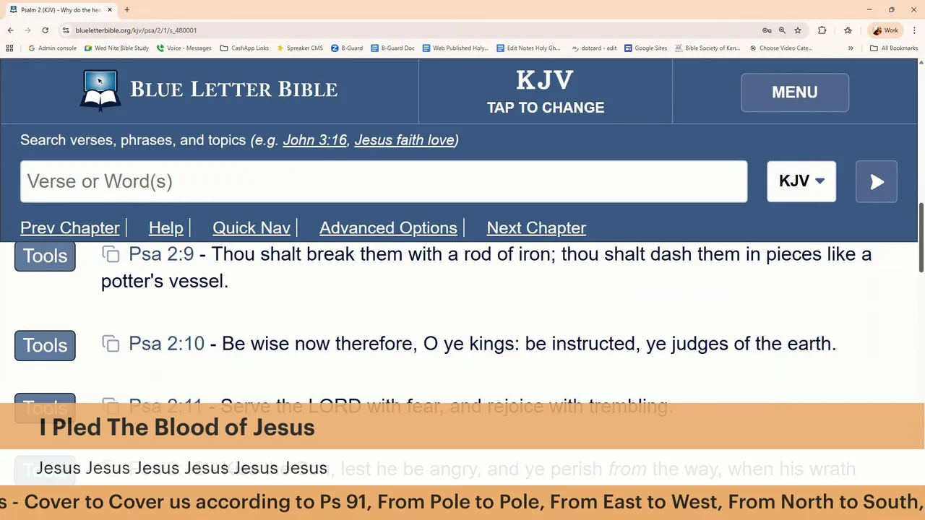Open the MENU button

coord(795,92)
